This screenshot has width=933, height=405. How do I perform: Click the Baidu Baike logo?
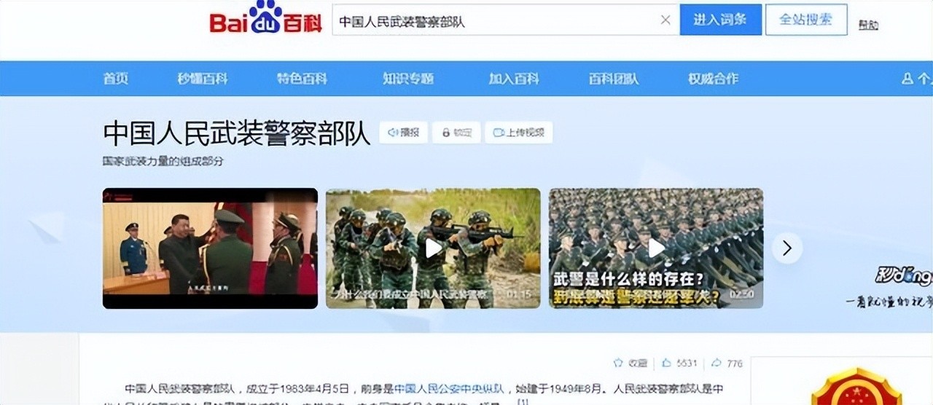click(x=265, y=19)
